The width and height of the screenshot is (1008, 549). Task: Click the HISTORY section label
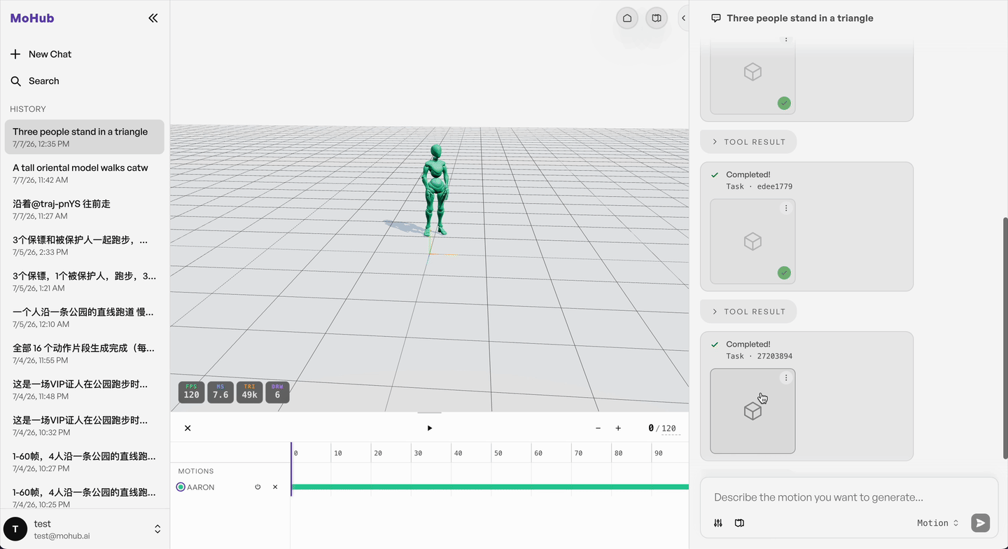click(28, 109)
